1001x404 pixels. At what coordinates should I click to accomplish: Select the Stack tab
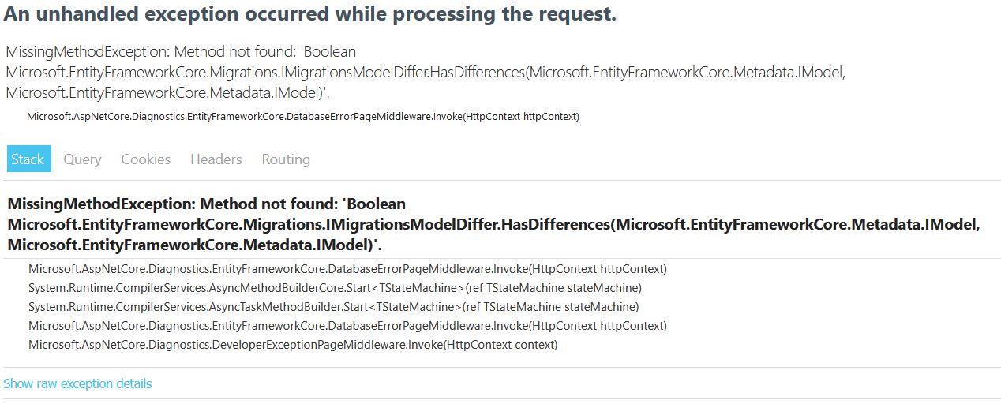(28, 159)
